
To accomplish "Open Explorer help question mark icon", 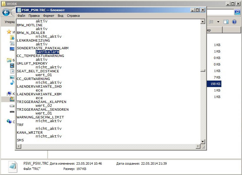I will coord(234,22).
